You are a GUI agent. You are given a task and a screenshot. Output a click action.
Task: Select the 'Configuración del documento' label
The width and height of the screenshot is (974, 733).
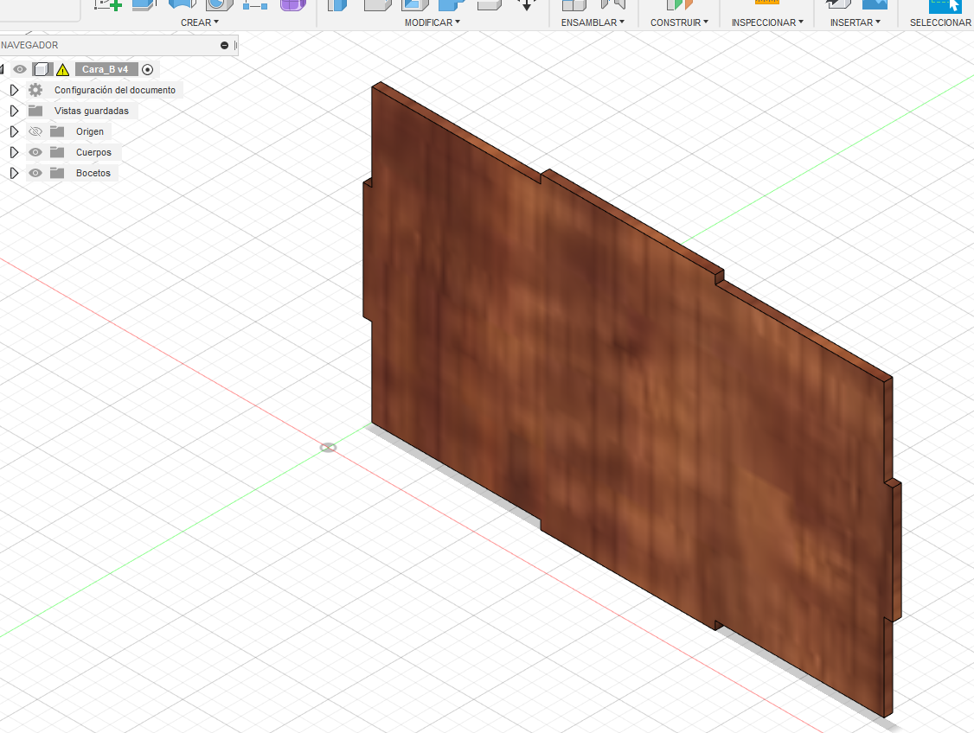tap(115, 90)
